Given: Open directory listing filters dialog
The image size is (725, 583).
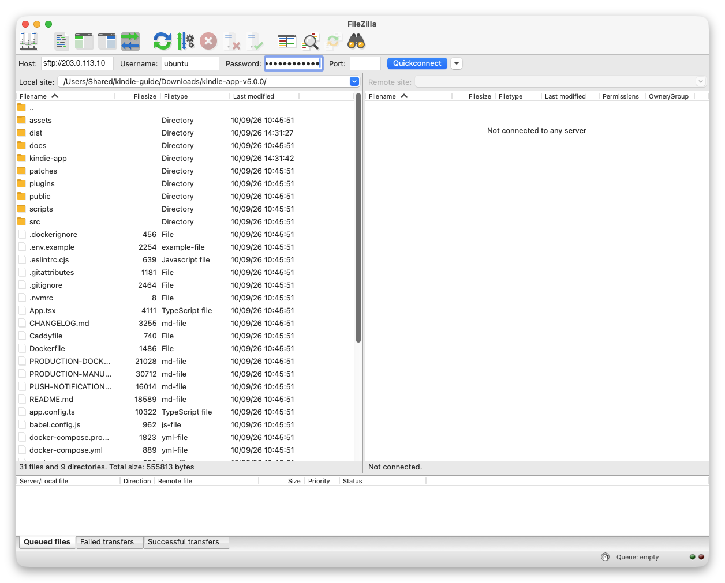Looking at the screenshot, I should (x=287, y=41).
